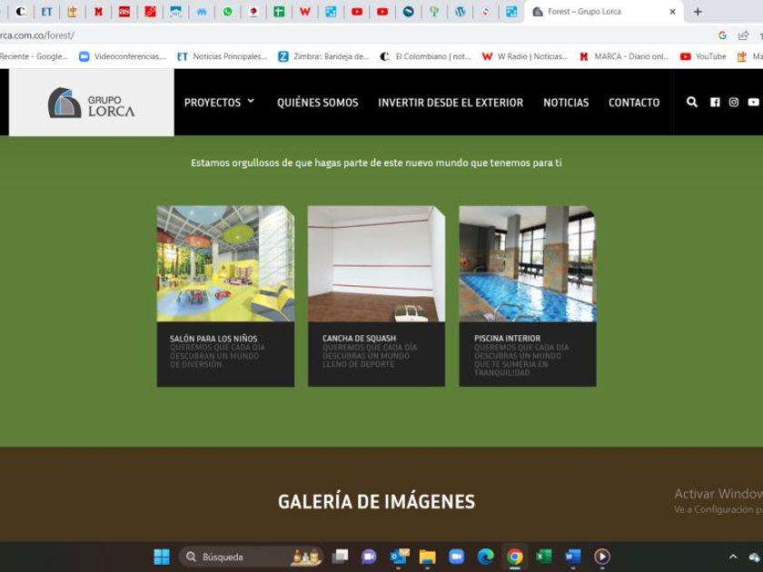Expand the Proyectos menu chevron
The height and width of the screenshot is (572, 763).
[x=251, y=101]
